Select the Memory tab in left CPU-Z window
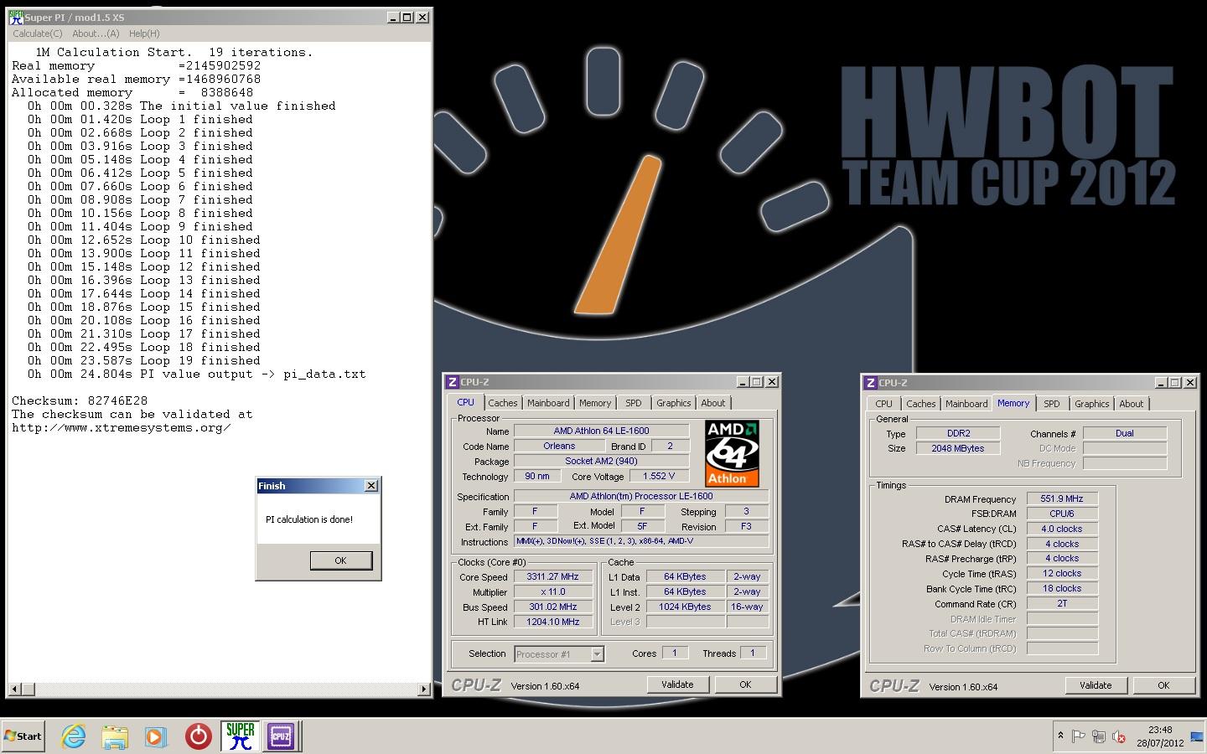 click(x=595, y=403)
